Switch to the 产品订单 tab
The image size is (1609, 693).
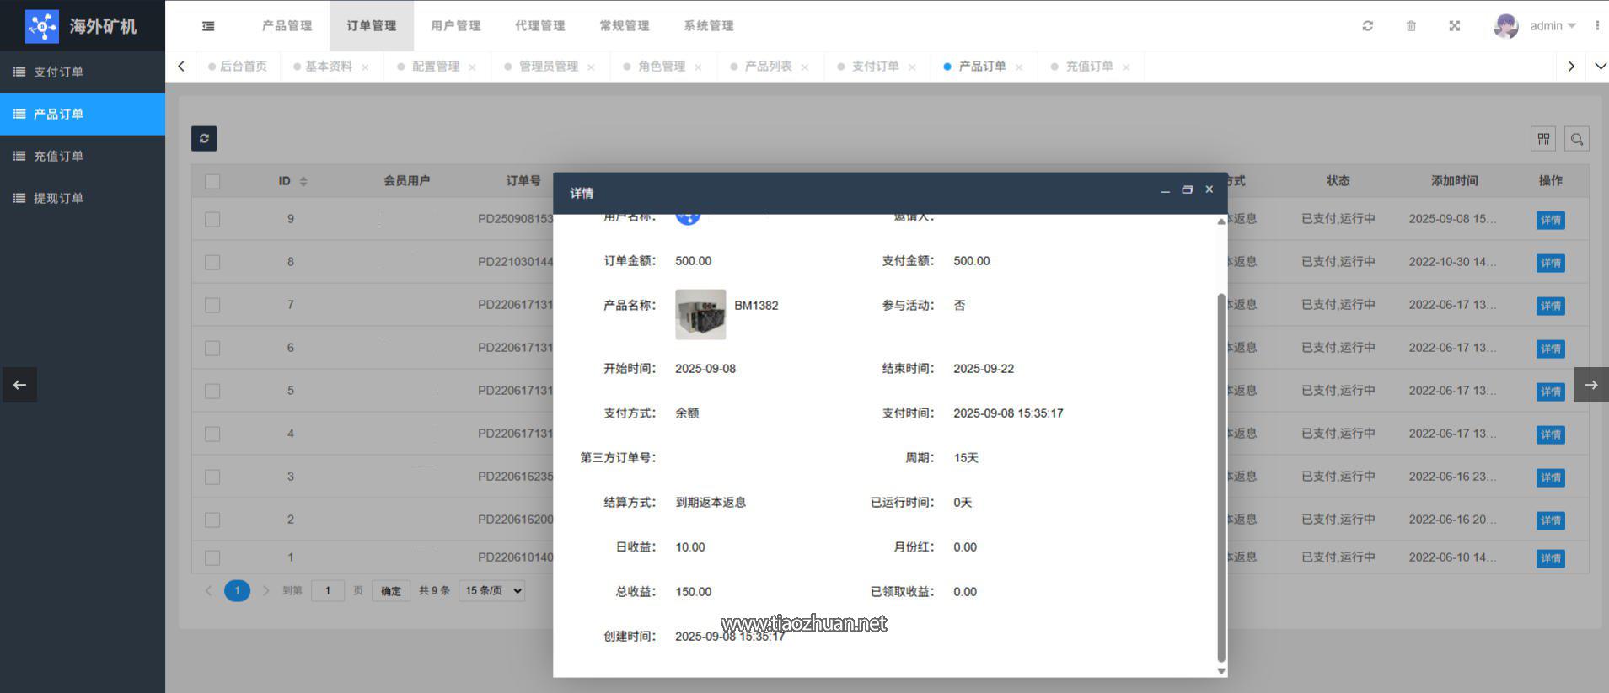(x=983, y=67)
